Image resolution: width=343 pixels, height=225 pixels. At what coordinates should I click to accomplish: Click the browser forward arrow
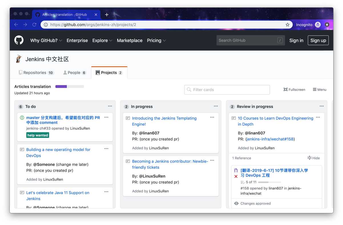coord(25,25)
